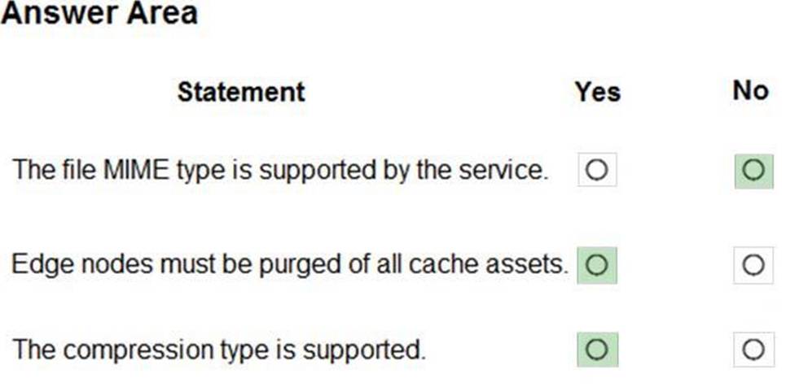Choose Yes for the edge nodes purge statement

click(x=597, y=265)
